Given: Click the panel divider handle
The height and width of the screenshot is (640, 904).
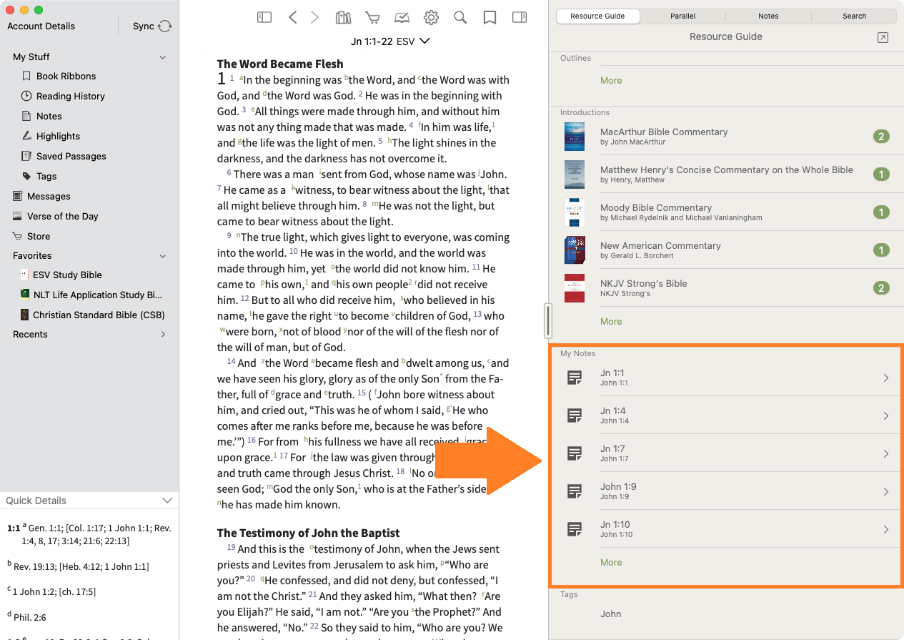Looking at the screenshot, I should pyautogui.click(x=548, y=320).
